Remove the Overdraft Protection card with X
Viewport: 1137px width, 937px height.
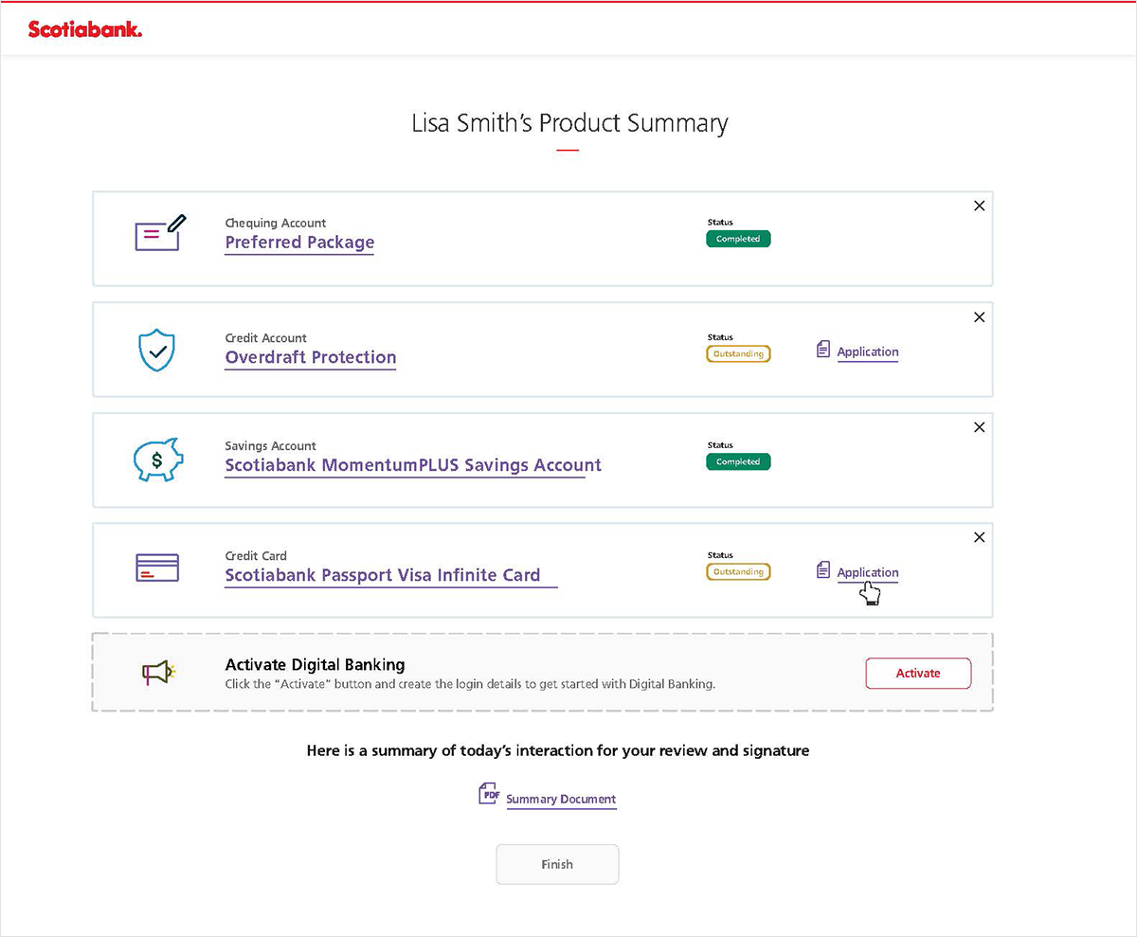tap(980, 317)
